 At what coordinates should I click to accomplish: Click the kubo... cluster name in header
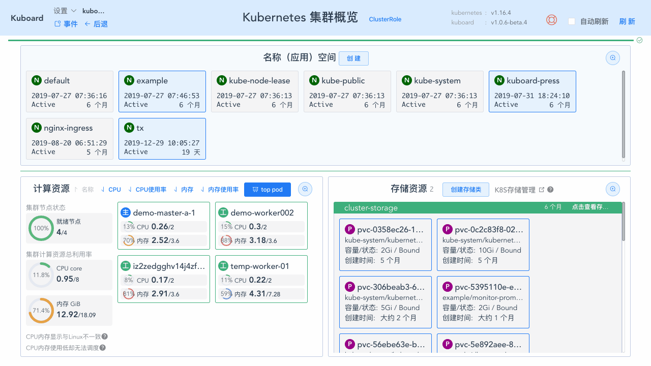tap(94, 11)
